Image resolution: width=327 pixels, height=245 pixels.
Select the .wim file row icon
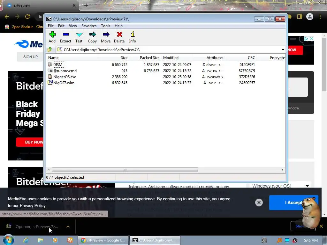click(x=50, y=83)
